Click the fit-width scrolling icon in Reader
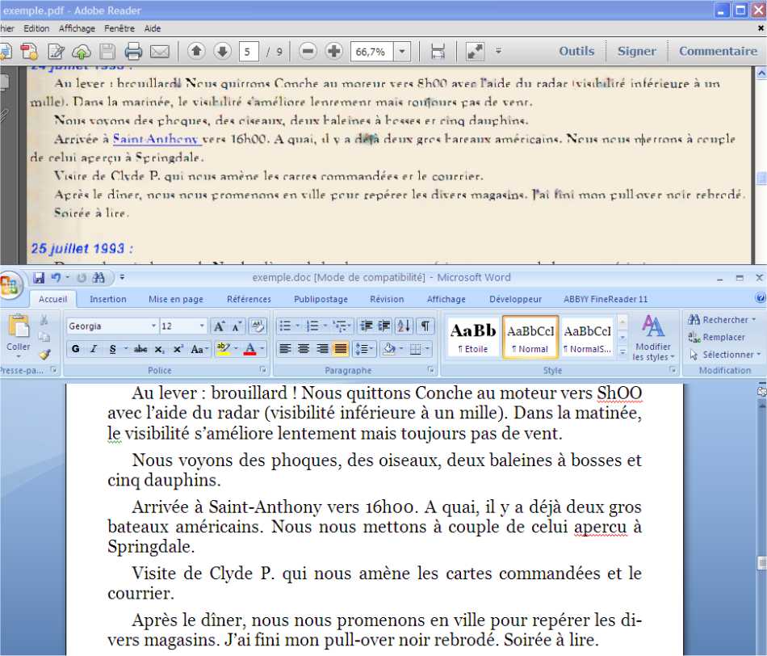767x656 pixels. pos(438,52)
